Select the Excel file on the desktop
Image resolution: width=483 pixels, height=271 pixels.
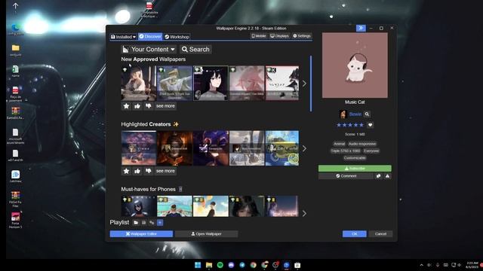[x=15, y=72]
